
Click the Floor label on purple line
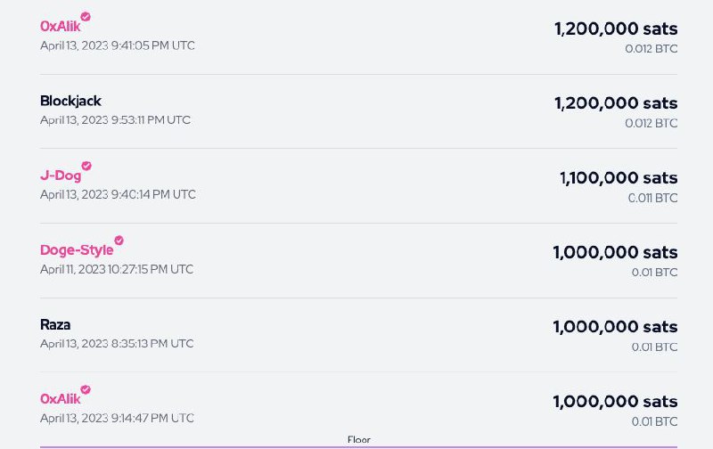click(359, 439)
